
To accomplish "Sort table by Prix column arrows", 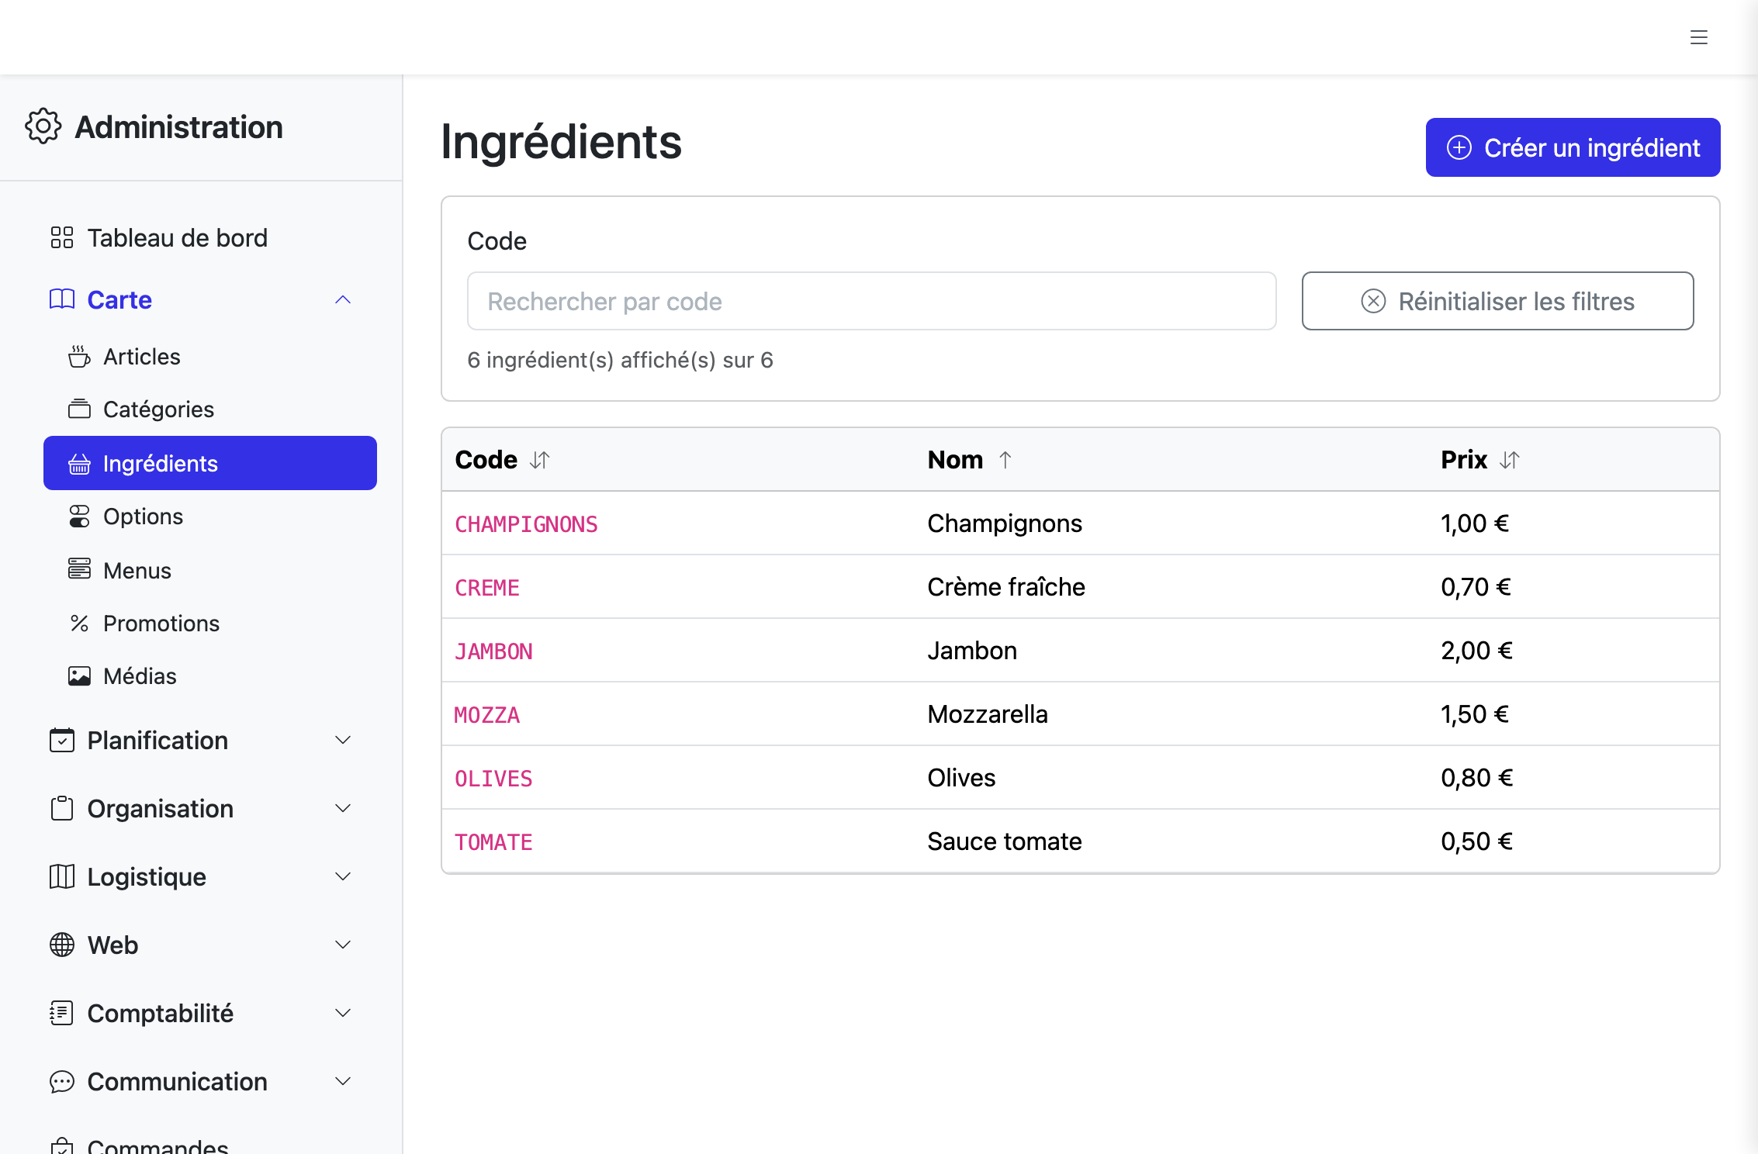I will (x=1510, y=460).
